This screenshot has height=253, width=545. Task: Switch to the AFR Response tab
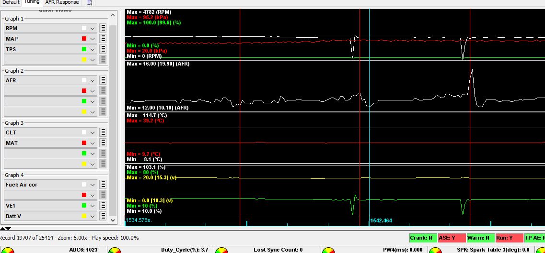(61, 2)
